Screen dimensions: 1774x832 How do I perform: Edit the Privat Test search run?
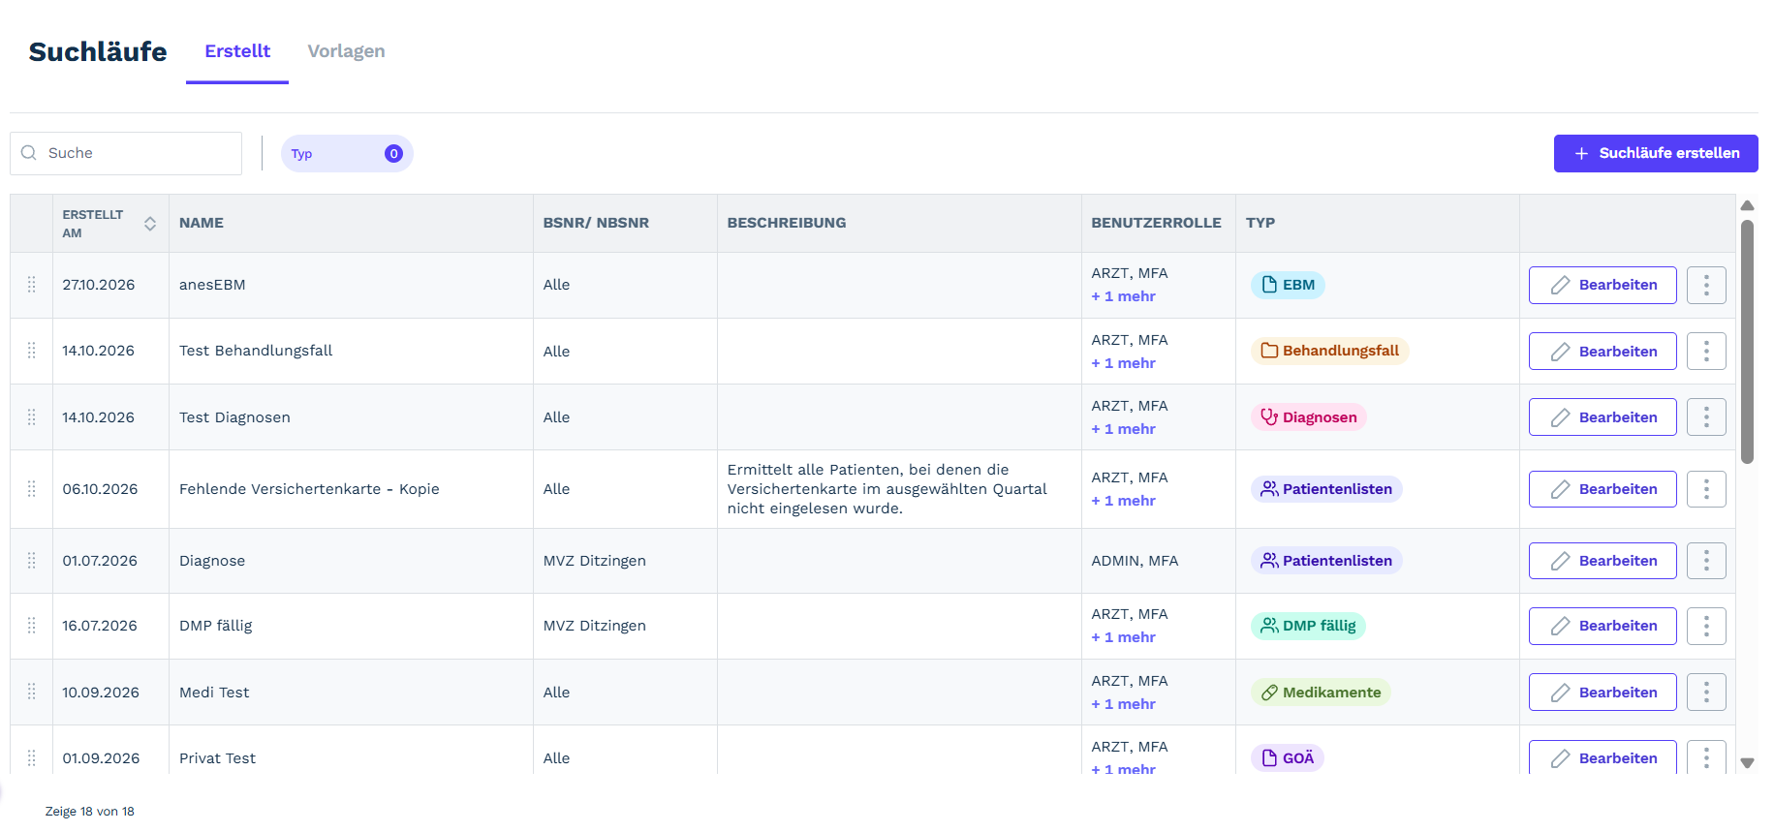pos(1603,757)
